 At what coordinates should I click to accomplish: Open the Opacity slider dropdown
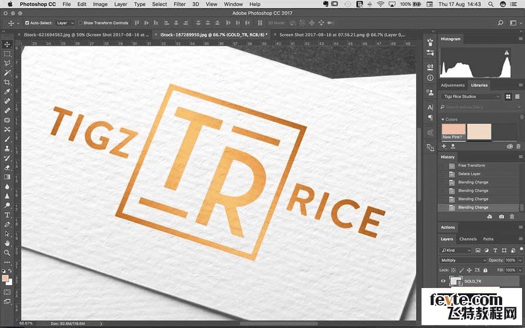520,260
